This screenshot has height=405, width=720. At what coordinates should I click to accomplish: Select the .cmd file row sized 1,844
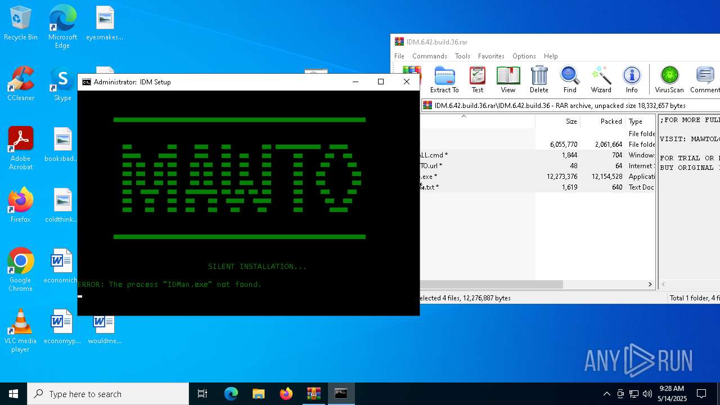538,155
